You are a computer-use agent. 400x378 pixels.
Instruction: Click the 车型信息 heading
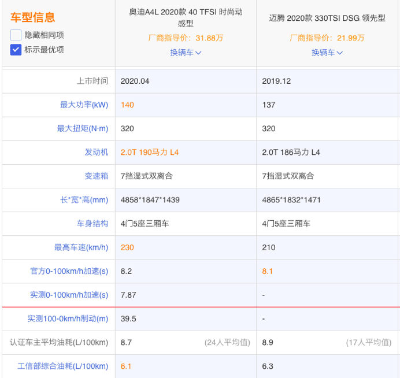(x=32, y=17)
